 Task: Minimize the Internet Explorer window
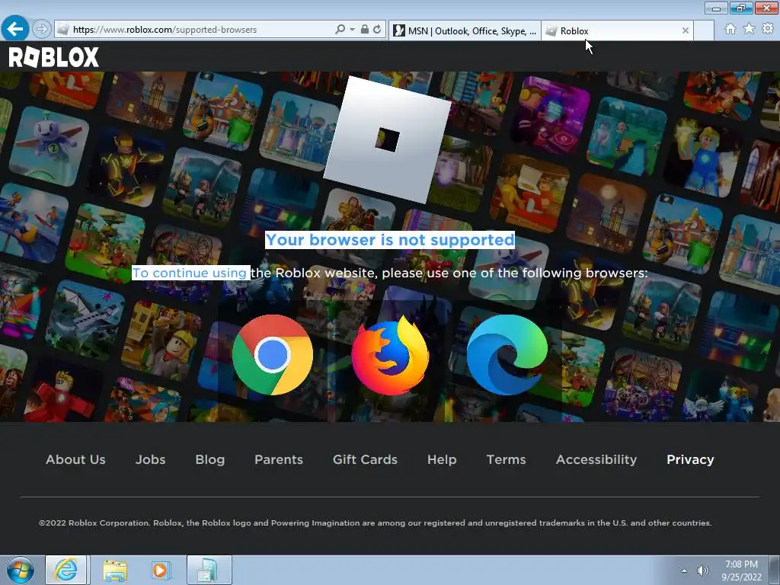[x=716, y=8]
